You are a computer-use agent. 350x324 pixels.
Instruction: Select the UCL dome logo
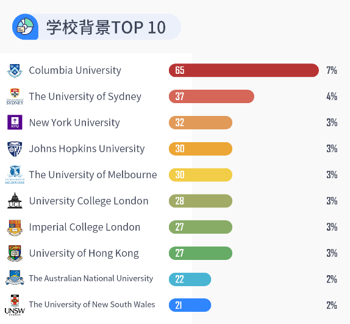pos(15,201)
